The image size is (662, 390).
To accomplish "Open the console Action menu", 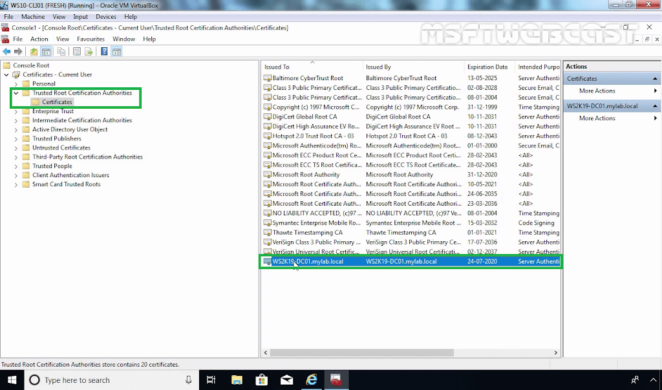I will [x=39, y=39].
